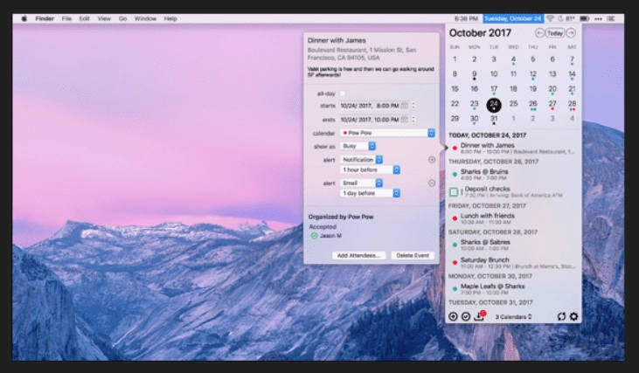Open the pending invitations inbox icon
This screenshot has width=639, height=373.
(479, 316)
